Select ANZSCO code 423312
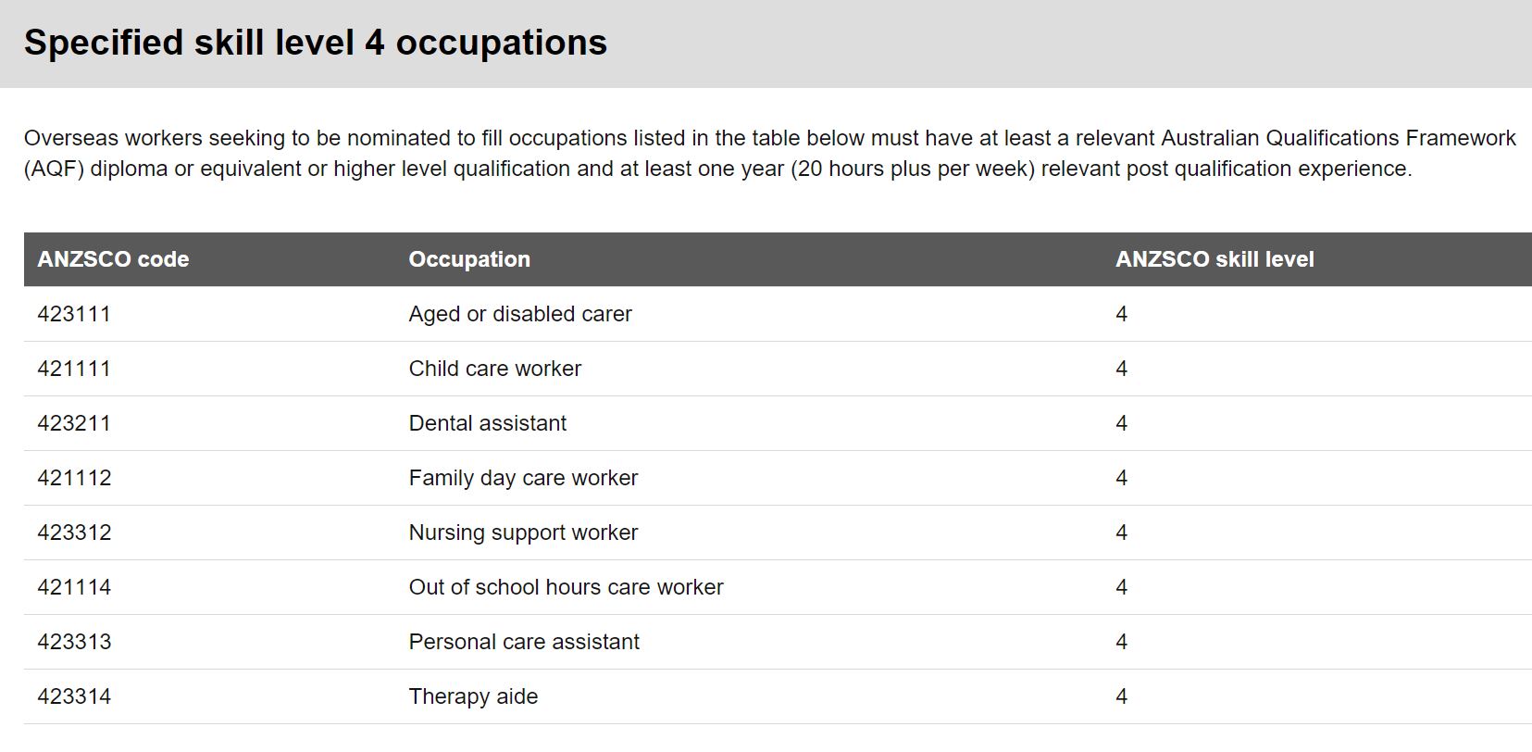 pyautogui.click(x=74, y=533)
